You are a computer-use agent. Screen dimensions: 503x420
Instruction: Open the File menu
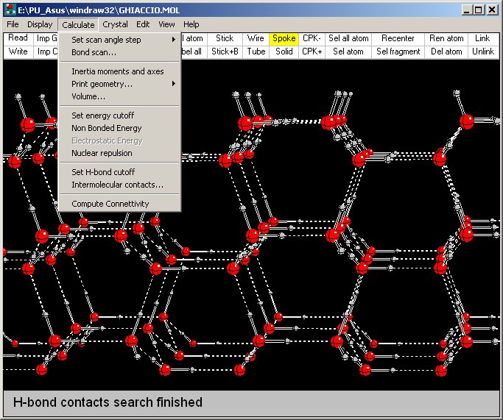coord(13,24)
